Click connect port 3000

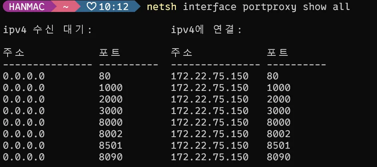pos(278,111)
